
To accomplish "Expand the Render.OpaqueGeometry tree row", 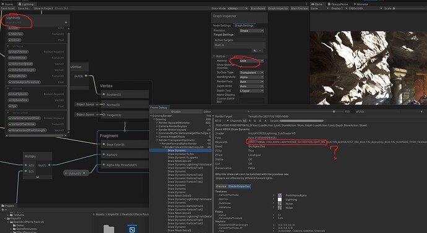I will click(157, 123).
